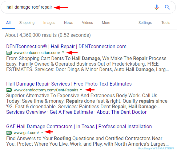Expand the dropdown arrow next to www.dentconnection.com/

coord(63,52)
